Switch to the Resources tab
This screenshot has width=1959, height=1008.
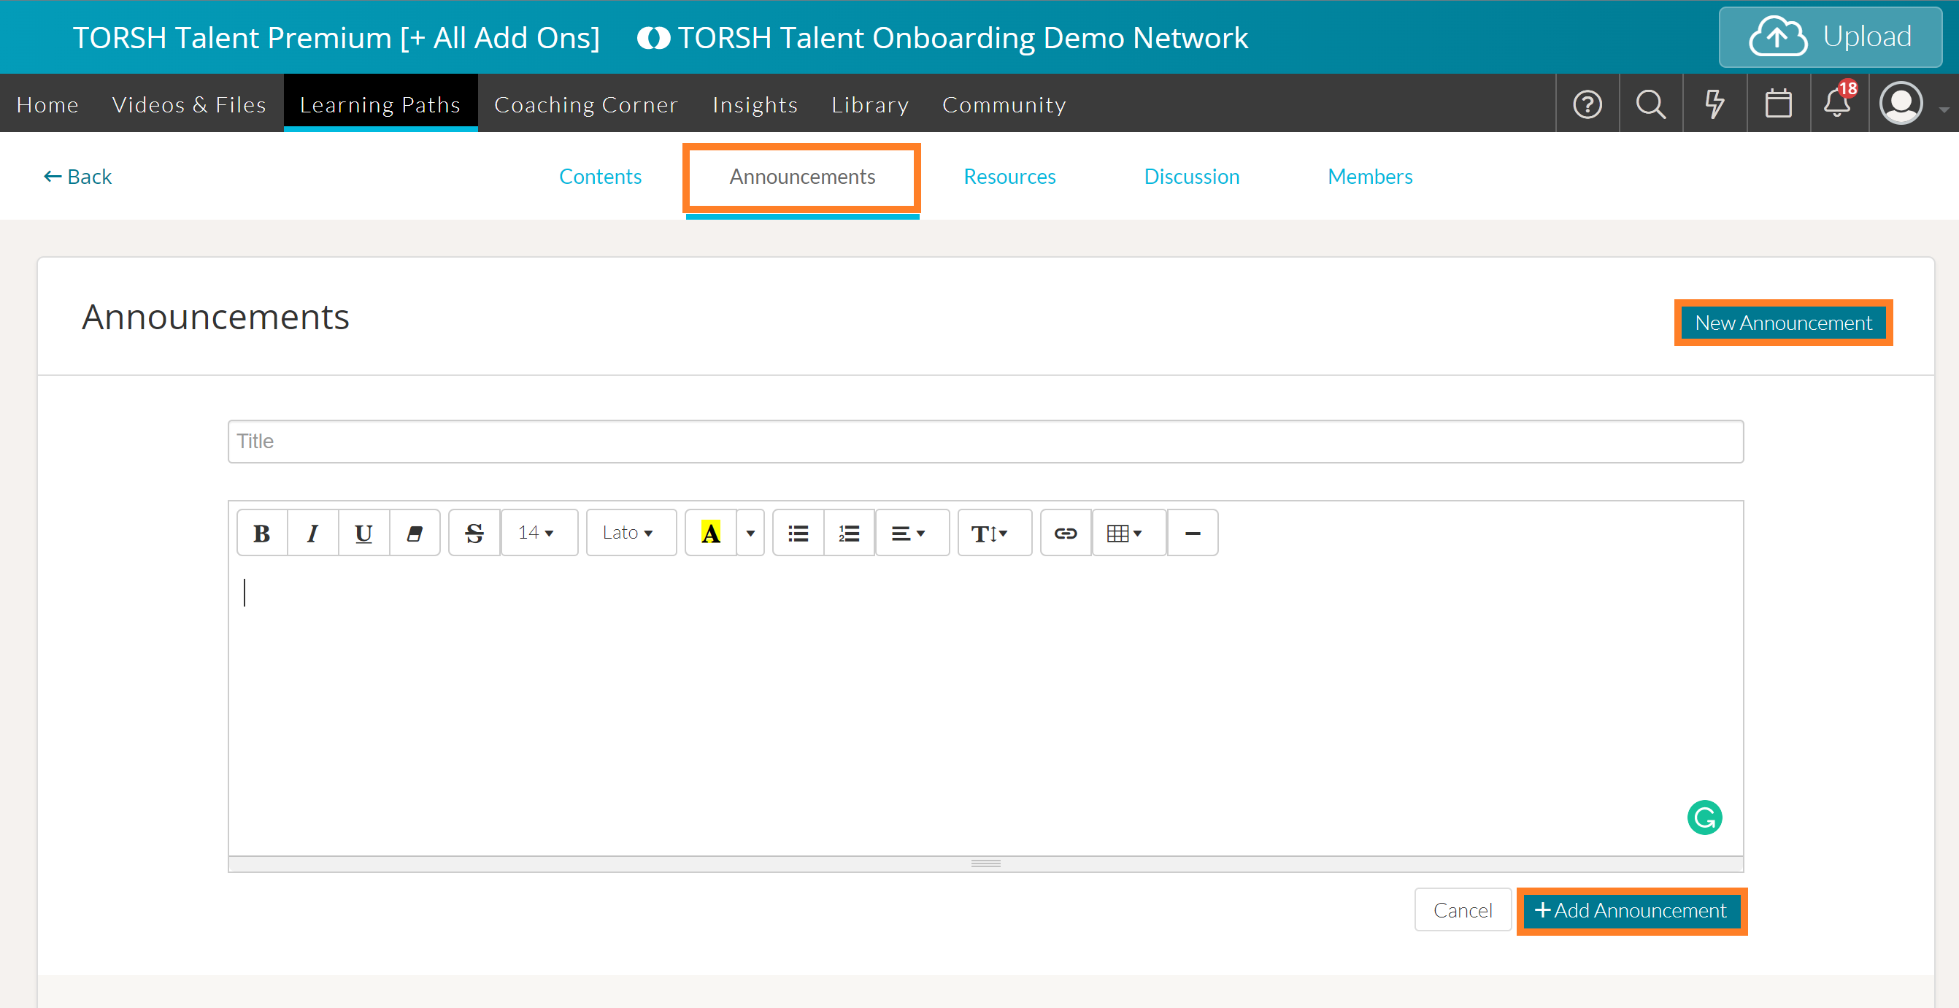click(1009, 177)
